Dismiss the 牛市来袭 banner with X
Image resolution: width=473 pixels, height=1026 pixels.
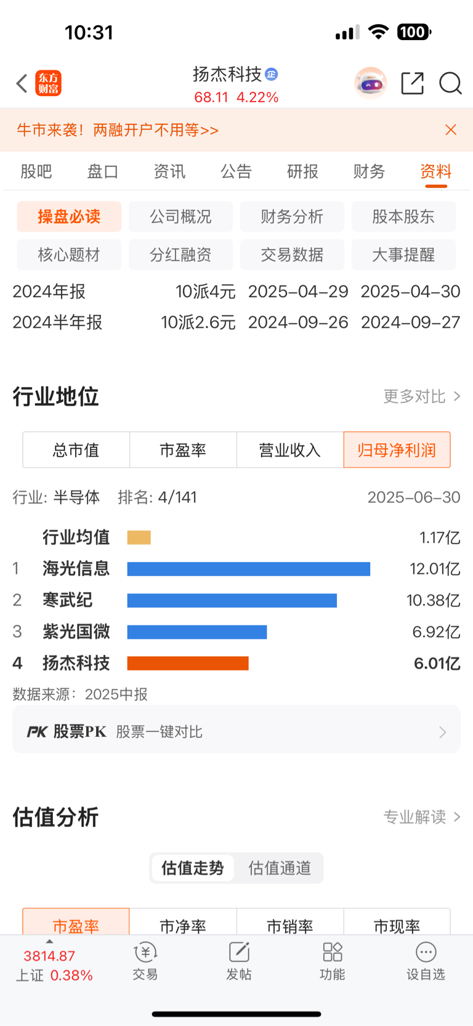[x=451, y=129]
